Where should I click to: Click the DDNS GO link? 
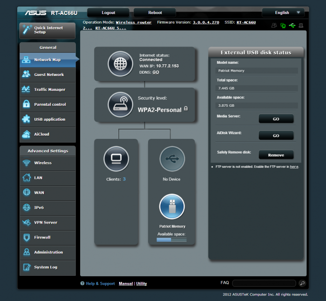[156, 72]
